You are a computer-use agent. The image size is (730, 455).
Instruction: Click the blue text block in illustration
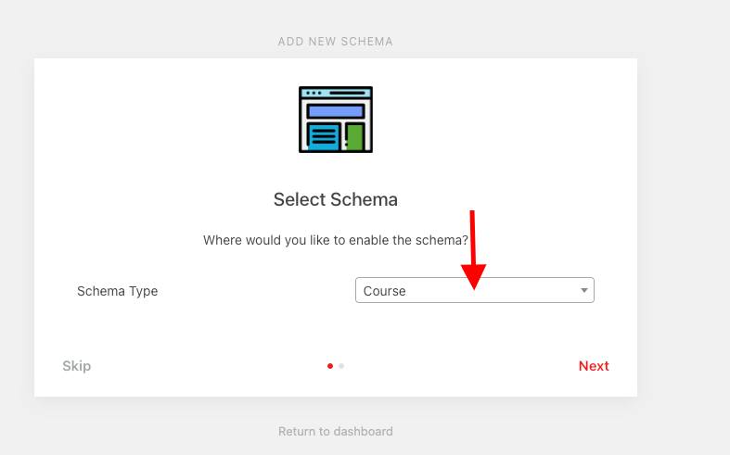click(324, 137)
